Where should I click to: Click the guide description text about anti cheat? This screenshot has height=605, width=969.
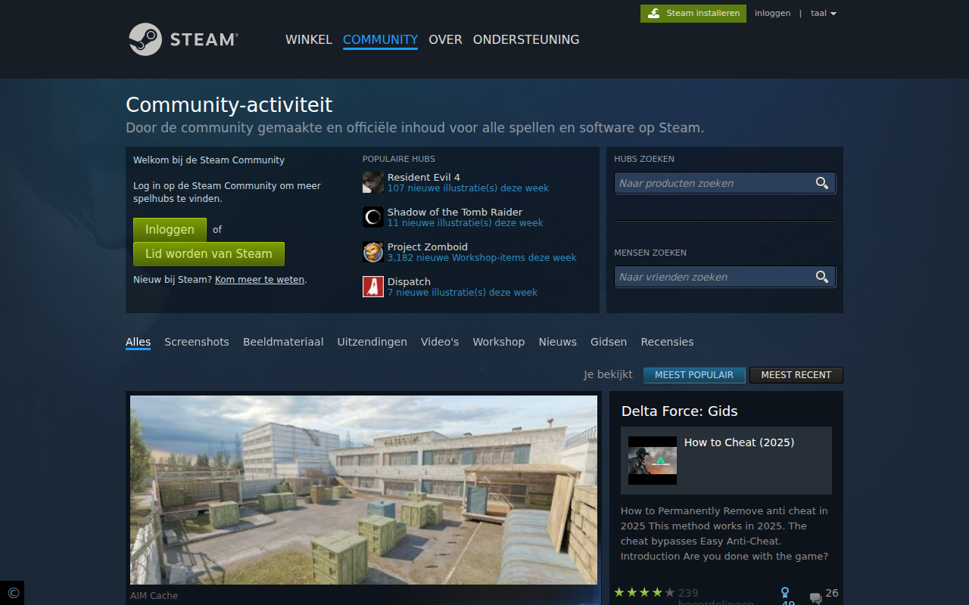tap(724, 534)
